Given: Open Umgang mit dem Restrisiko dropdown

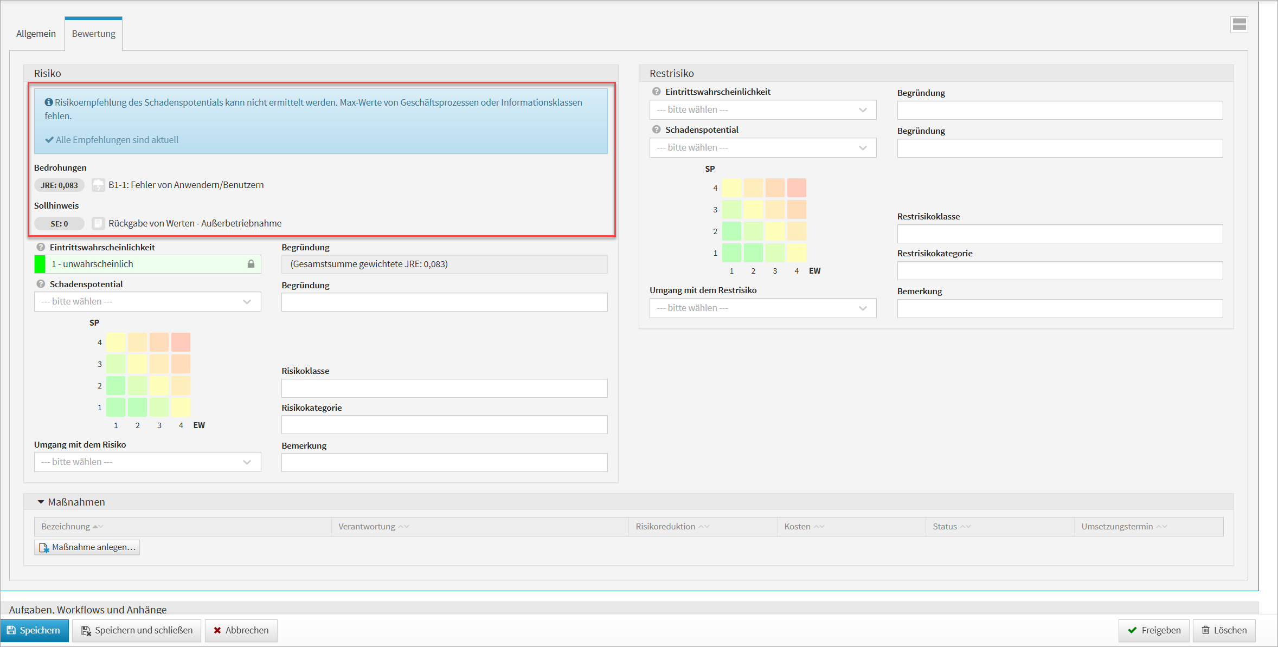Looking at the screenshot, I should click(762, 308).
